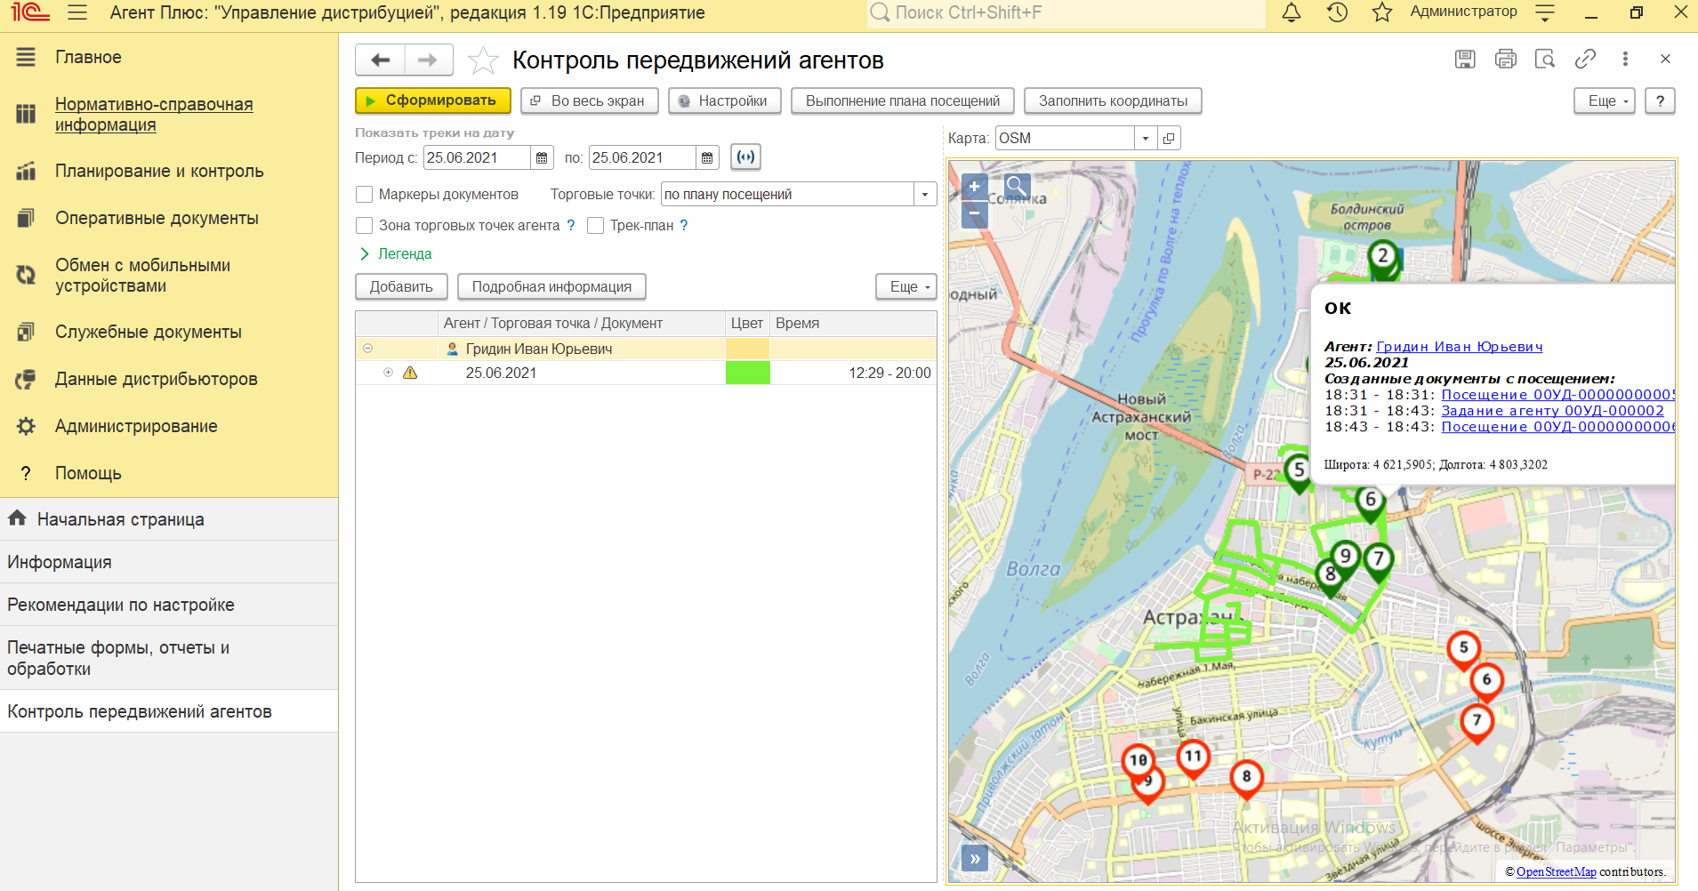1698x891 pixels.
Task: Open the three-dots form menu
Action: 1625,59
